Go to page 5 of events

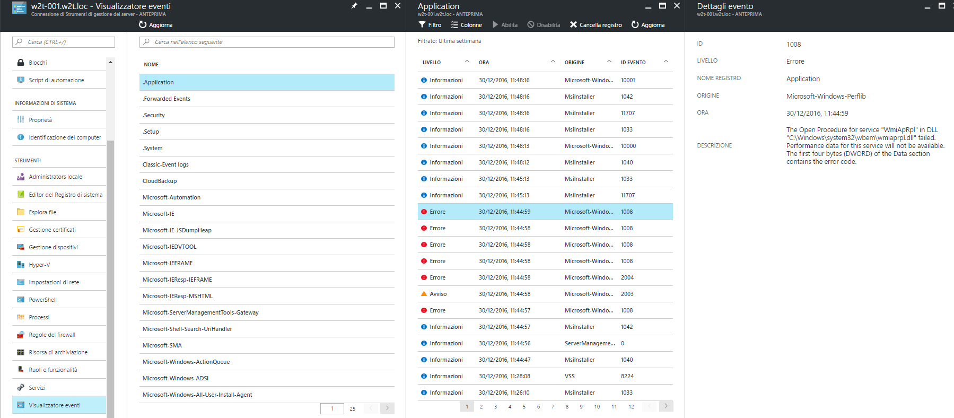(x=524, y=407)
